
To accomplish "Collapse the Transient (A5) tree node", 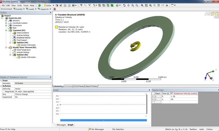I will point(6,30).
